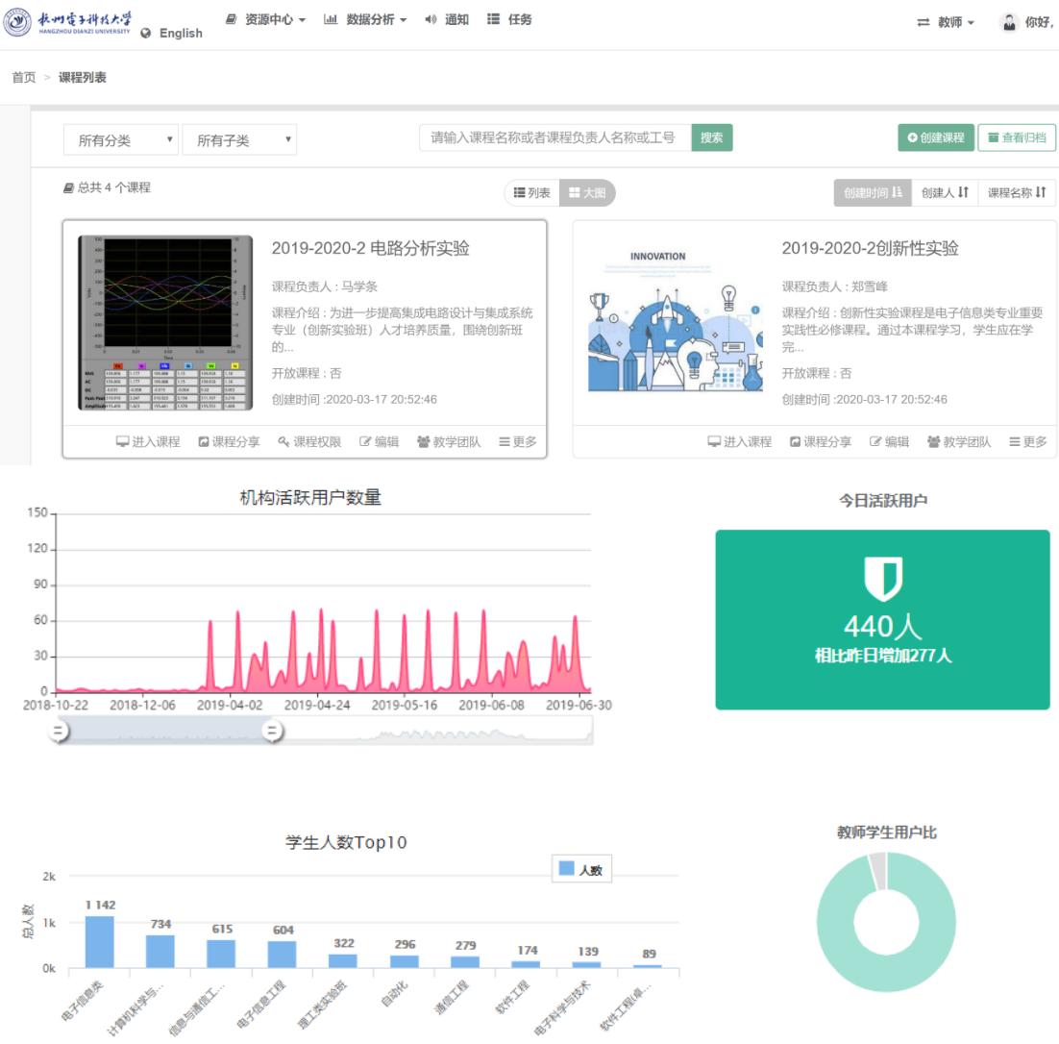
Task: Click 进入课程 on the 电路分析实验 card
Action: [x=148, y=442]
